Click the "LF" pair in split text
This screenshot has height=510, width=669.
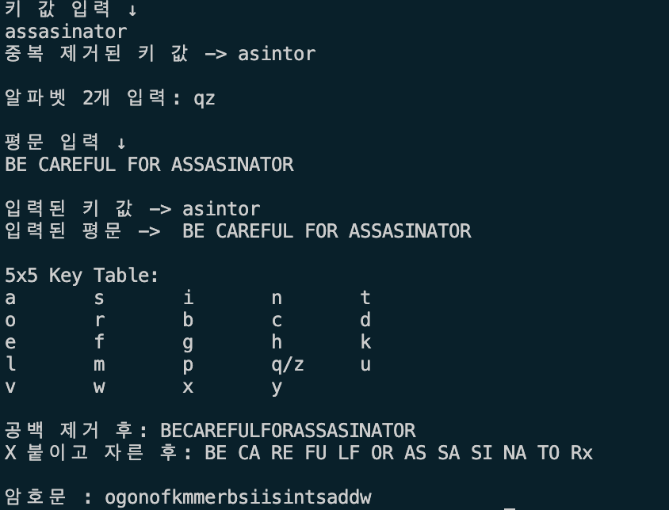click(349, 453)
